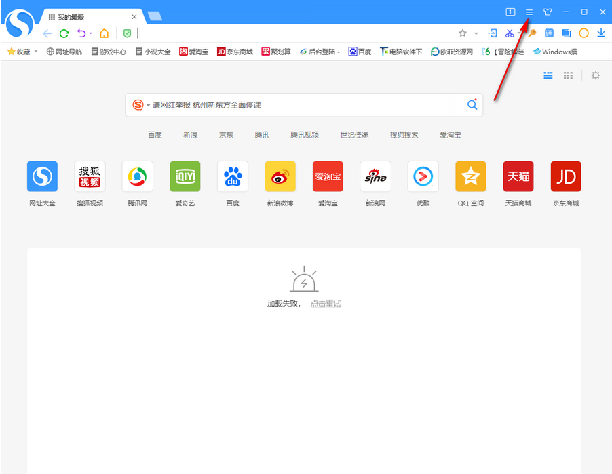Click the translate icon
Screen dimensions: 612x474
(x=549, y=33)
